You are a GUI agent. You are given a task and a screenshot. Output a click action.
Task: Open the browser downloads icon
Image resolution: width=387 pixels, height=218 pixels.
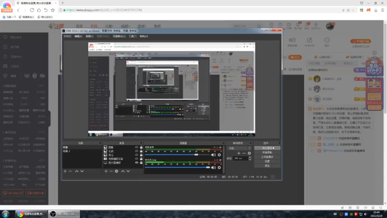point(376,10)
